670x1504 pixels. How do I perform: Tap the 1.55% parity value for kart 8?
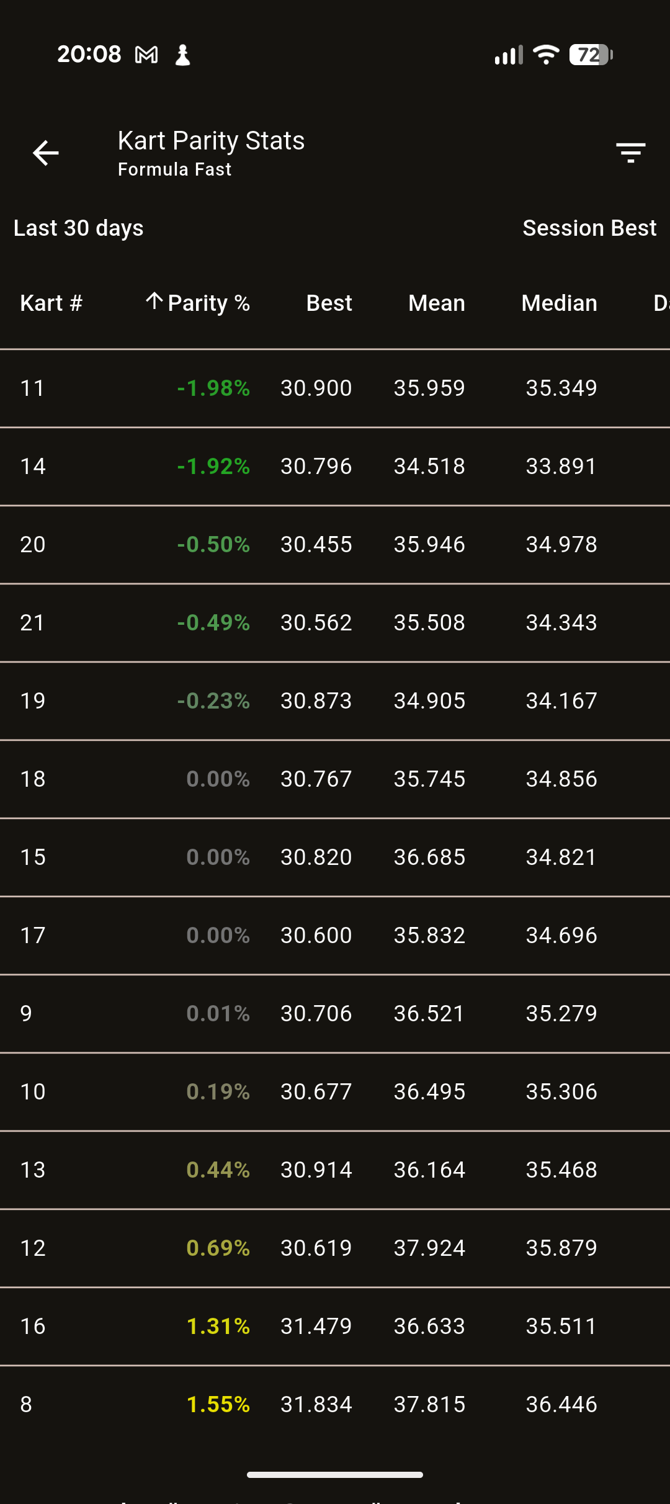(x=218, y=1405)
